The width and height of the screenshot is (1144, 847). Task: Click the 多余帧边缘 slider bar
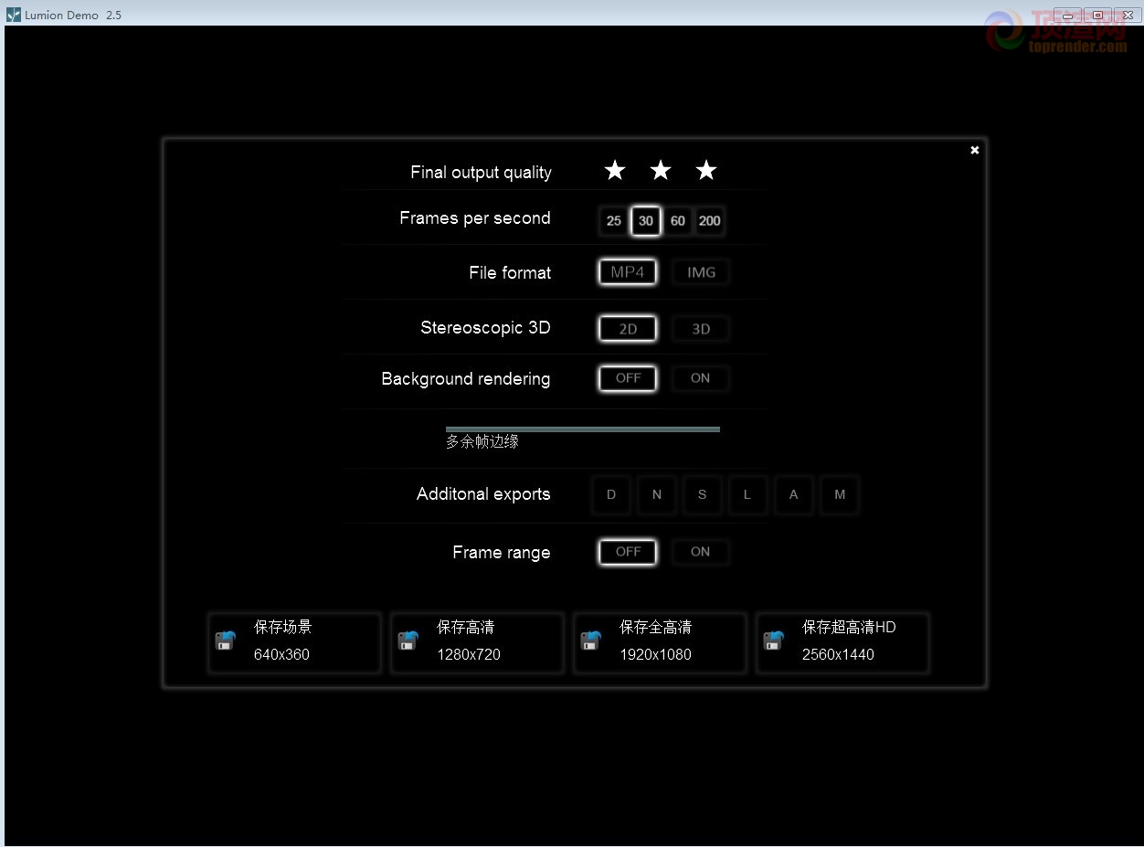(x=583, y=429)
